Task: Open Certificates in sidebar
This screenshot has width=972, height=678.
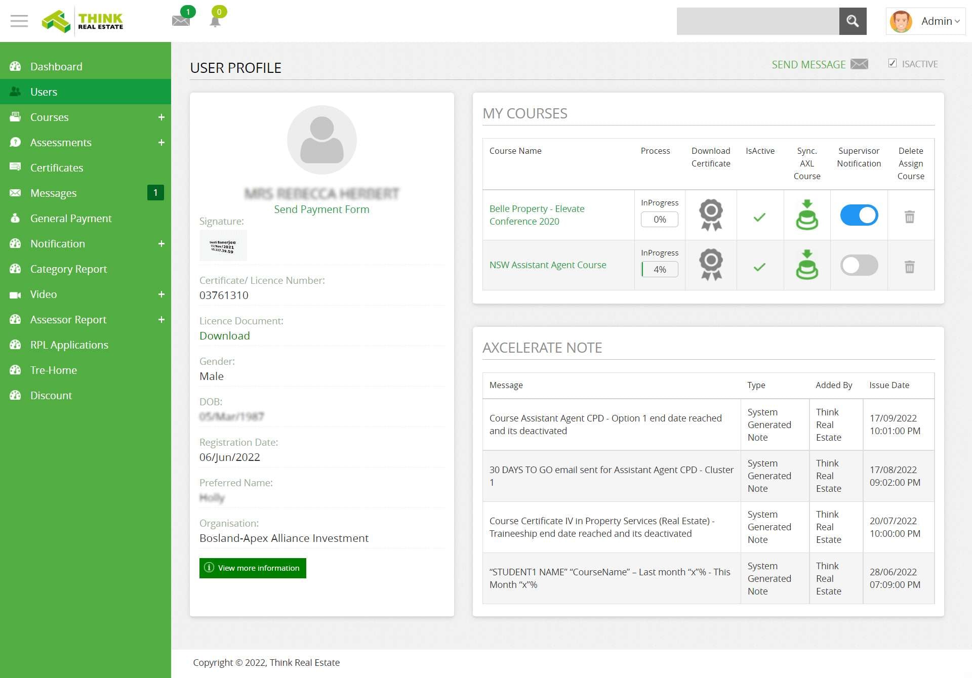Action: point(86,167)
